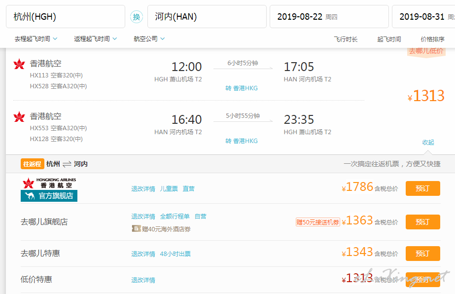This screenshot has height=294, width=455.
Task: Click the 去哪儿低价 badge
Action: click(x=426, y=51)
